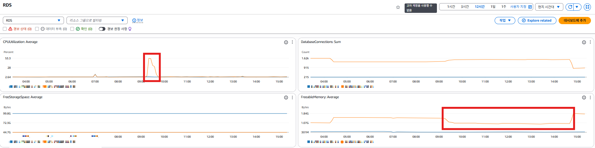
Task: Refresh the dashboard with the circular arrow
Action: [570, 7]
